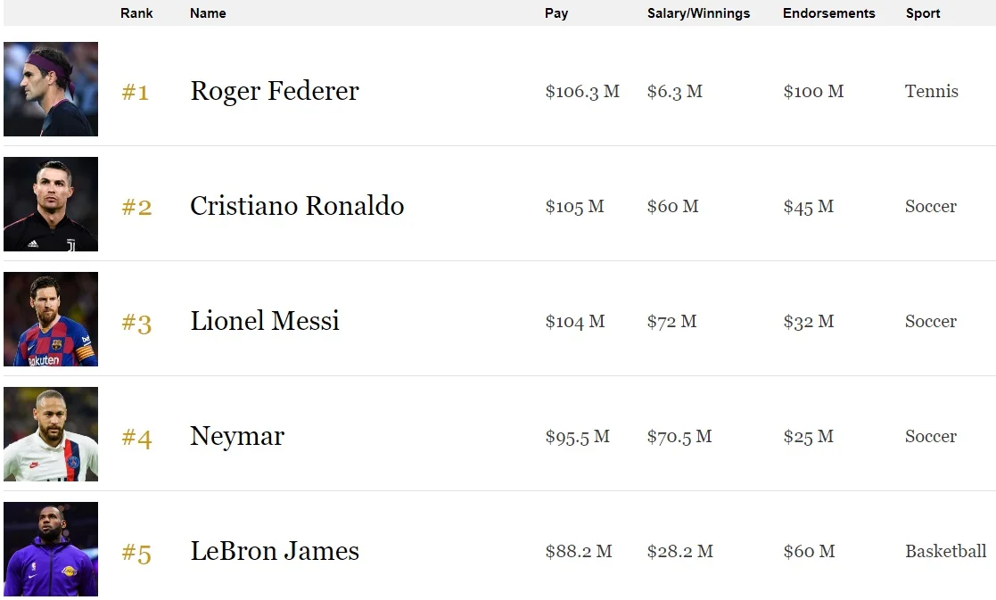Click the Name column header
Image resolution: width=996 pixels, height=600 pixels.
(208, 13)
